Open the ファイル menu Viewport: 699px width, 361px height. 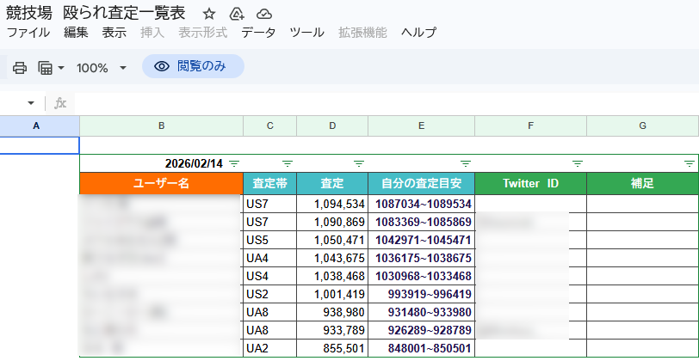coord(28,33)
